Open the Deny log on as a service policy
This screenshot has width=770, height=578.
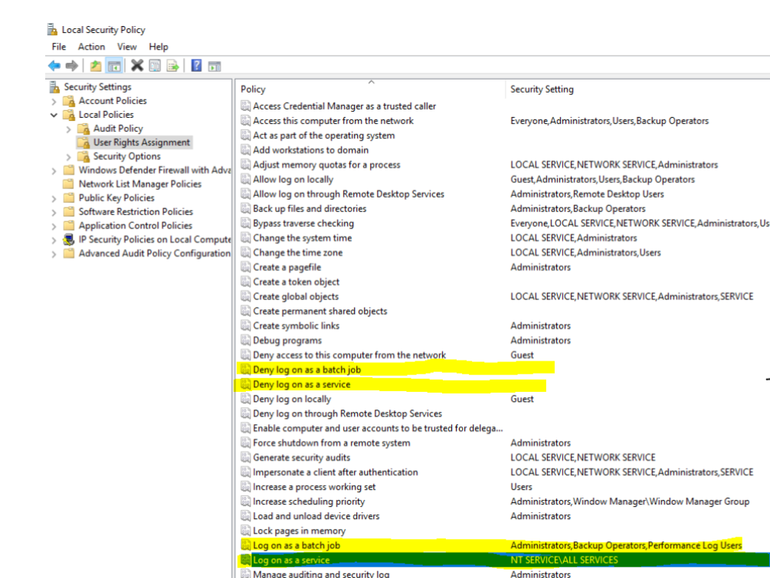pos(299,384)
